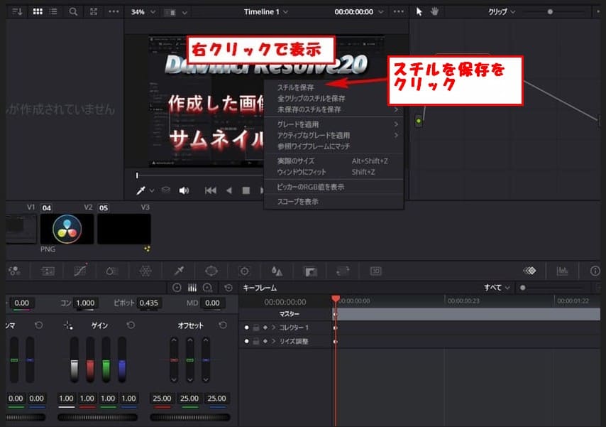
Task: Switch primaries to color bars mode
Action: pos(192,288)
